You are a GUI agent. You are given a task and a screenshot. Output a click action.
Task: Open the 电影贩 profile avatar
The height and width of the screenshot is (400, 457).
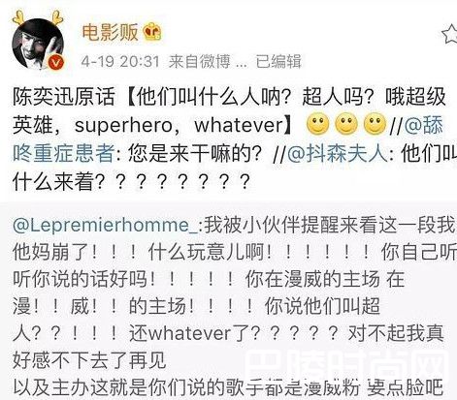(38, 44)
